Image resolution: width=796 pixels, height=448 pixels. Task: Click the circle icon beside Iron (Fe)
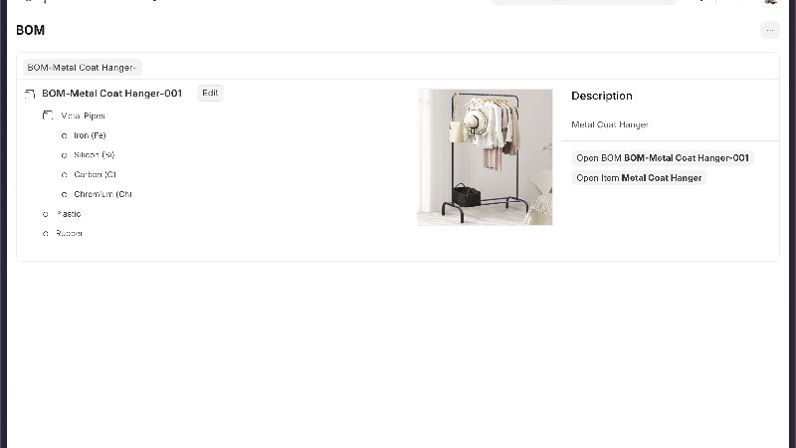(64, 136)
